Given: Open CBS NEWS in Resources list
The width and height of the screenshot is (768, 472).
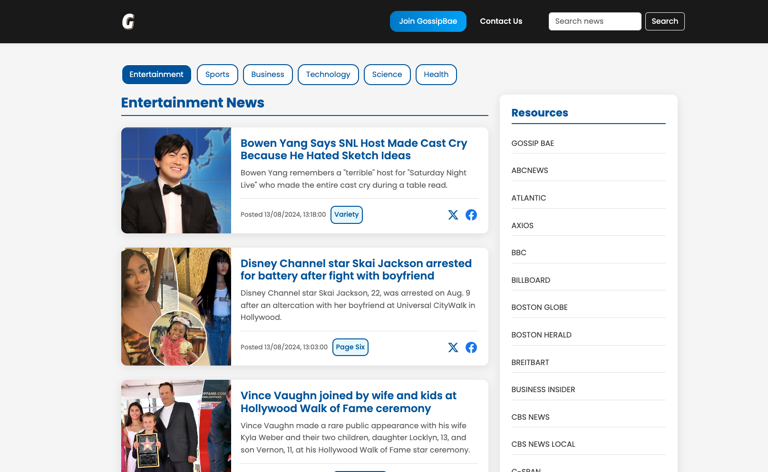Looking at the screenshot, I should pyautogui.click(x=531, y=417).
